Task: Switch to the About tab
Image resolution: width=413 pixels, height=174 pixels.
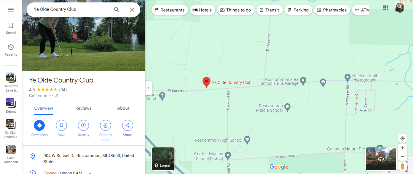Action: 123,108
